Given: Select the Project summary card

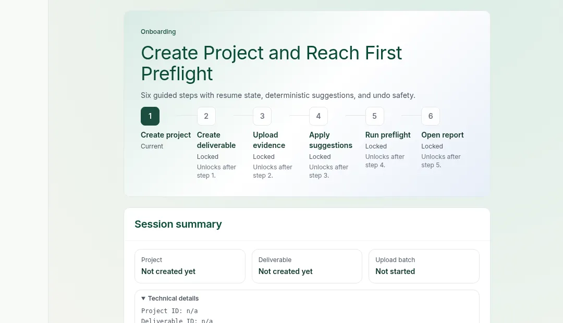Looking at the screenshot, I should (x=190, y=266).
